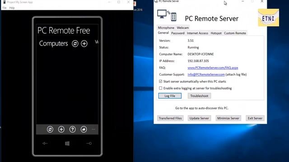Screen dimensions: 289x162
Task: Switch to the Webcam tab
Action: tap(182, 27)
